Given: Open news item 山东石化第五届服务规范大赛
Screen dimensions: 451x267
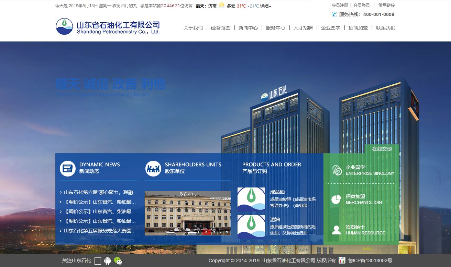Looking at the screenshot, I should click(x=100, y=231).
